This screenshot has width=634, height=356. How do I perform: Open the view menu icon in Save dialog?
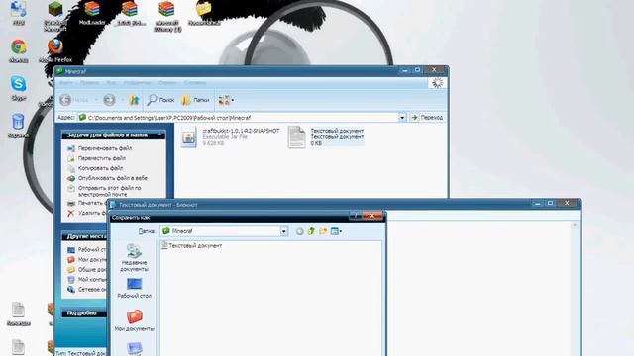click(336, 231)
